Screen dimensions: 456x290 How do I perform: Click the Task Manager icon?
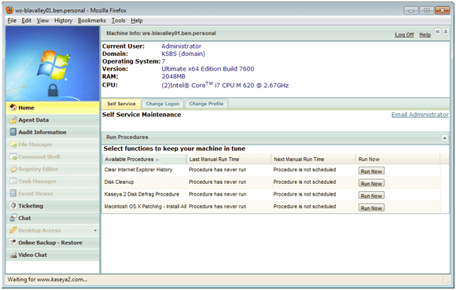13,182
